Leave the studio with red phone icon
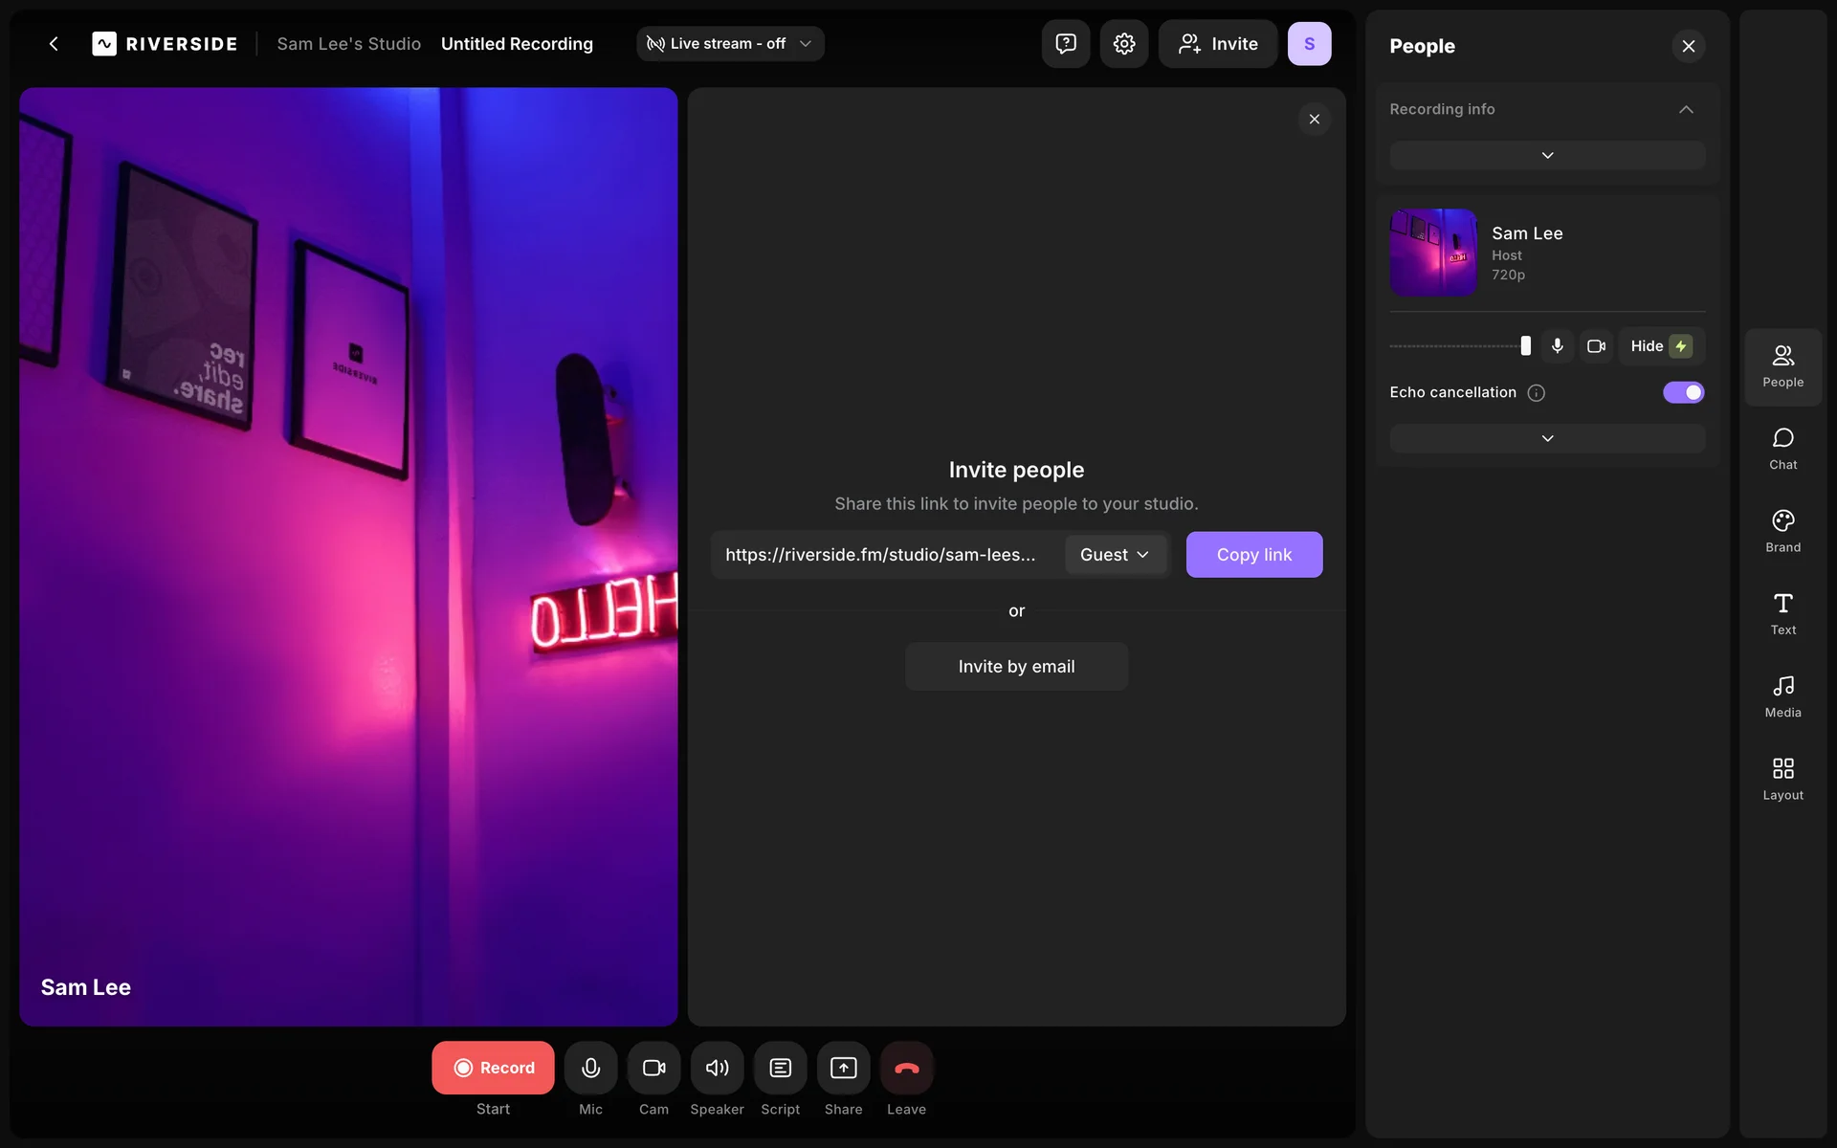Screen dimensions: 1837x1148 pos(906,1068)
